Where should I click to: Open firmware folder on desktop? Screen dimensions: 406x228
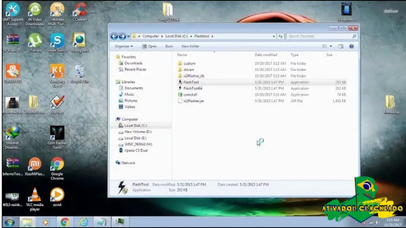pos(391,104)
